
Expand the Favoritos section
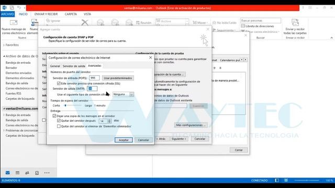click(4, 45)
